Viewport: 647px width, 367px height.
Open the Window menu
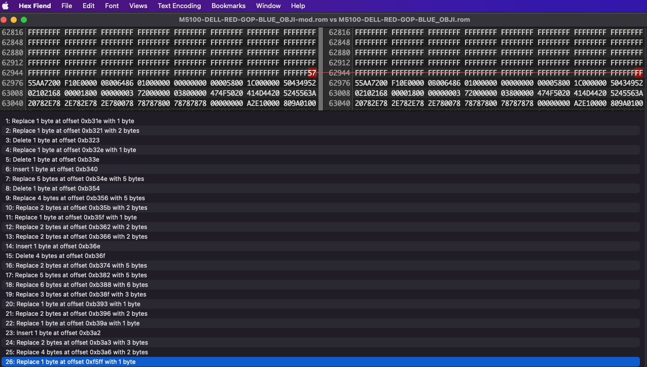268,6
